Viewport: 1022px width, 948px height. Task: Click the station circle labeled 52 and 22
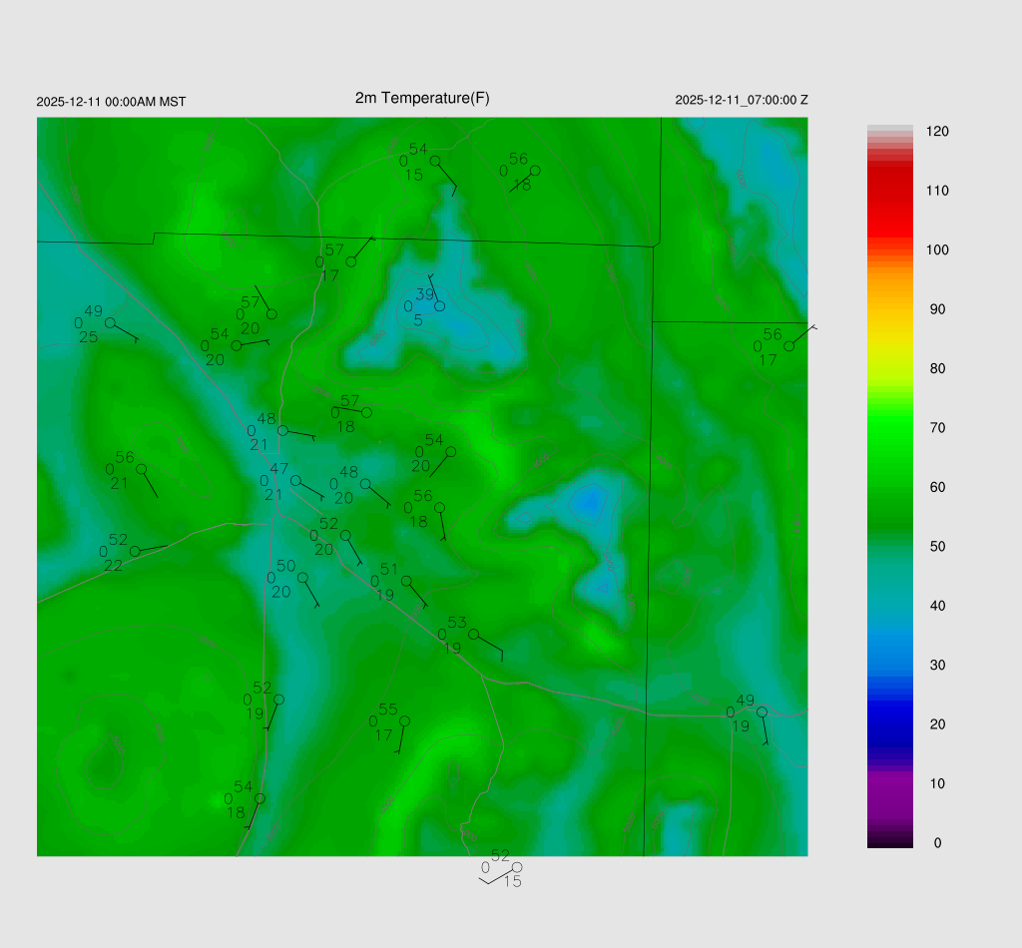click(135, 551)
